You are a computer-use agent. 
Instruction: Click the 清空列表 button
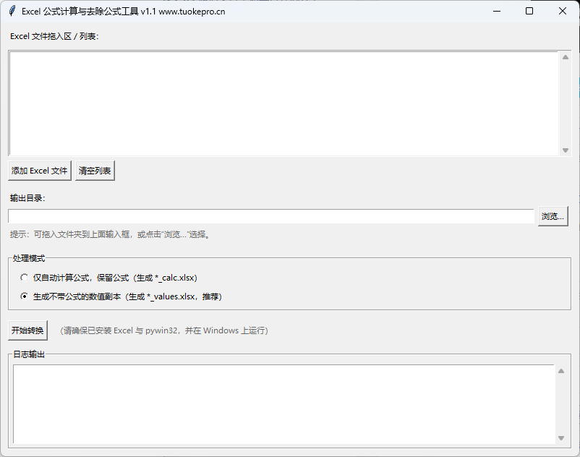pos(95,171)
